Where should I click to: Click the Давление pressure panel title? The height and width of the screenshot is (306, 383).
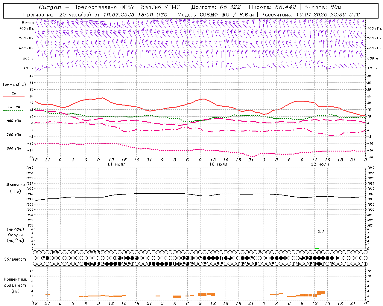(16, 185)
